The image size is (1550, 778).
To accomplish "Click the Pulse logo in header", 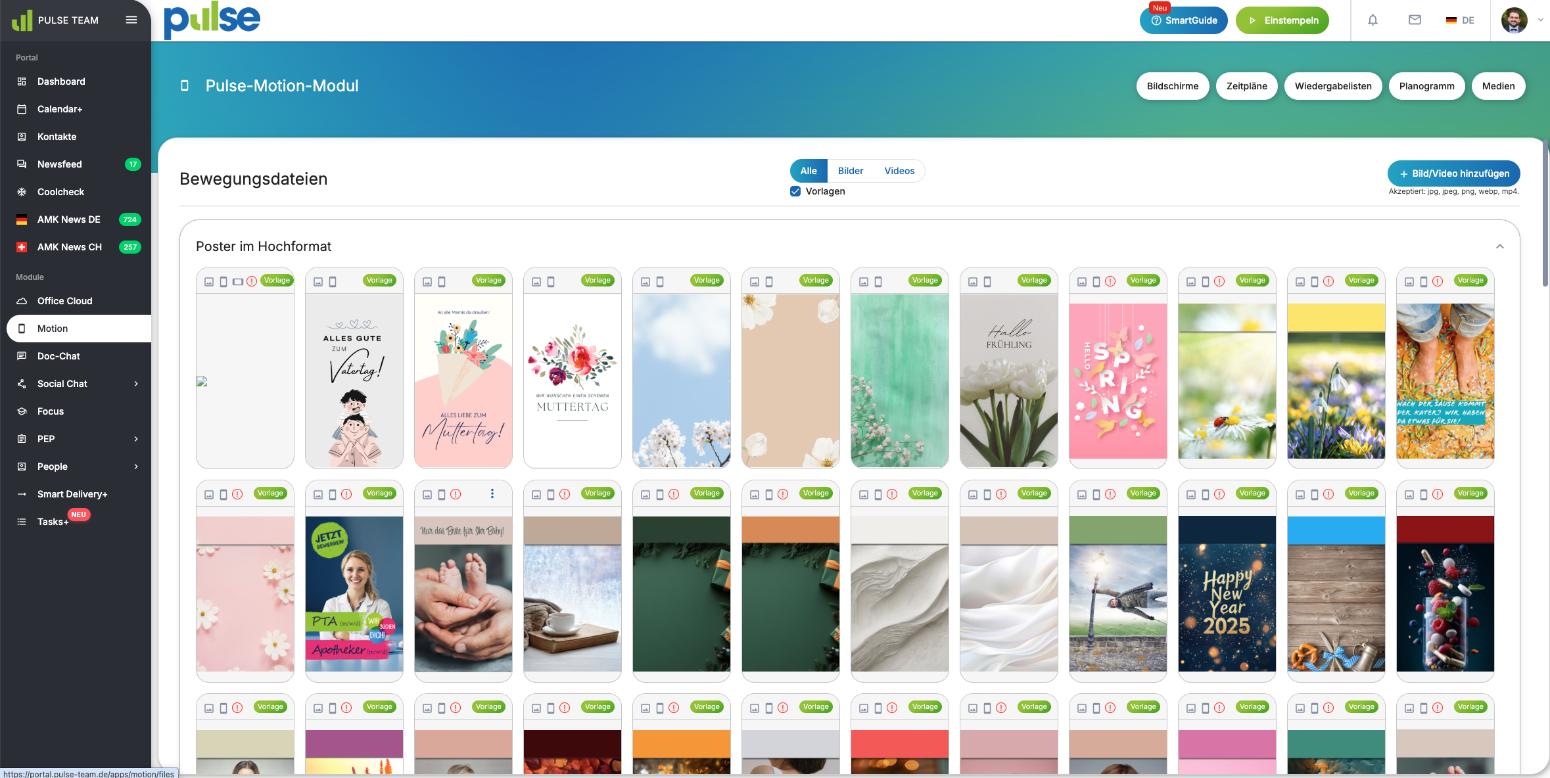I will point(212,20).
